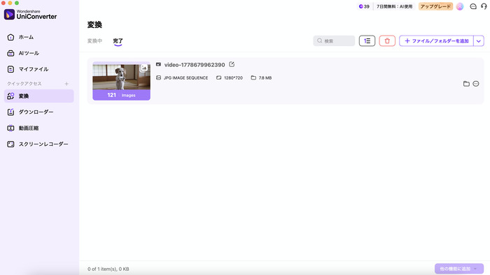
Task: Click the red trash delete button
Action: click(x=387, y=40)
